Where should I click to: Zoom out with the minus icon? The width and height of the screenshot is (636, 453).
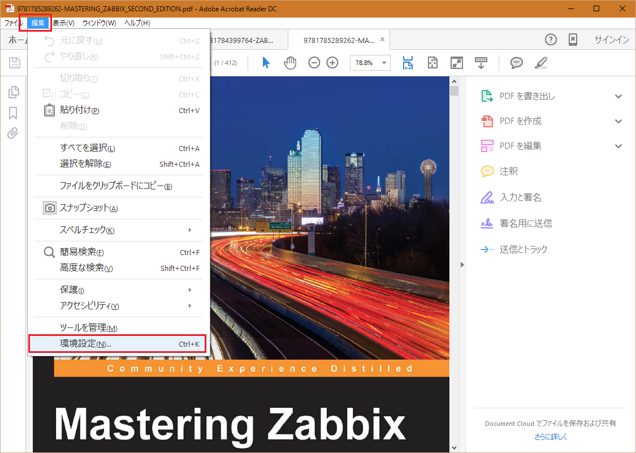click(x=314, y=63)
